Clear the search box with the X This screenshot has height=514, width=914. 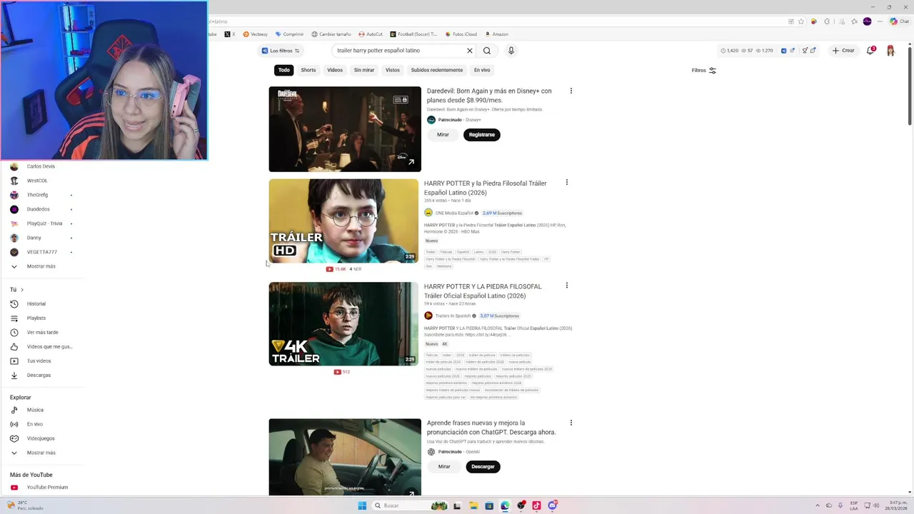point(470,51)
